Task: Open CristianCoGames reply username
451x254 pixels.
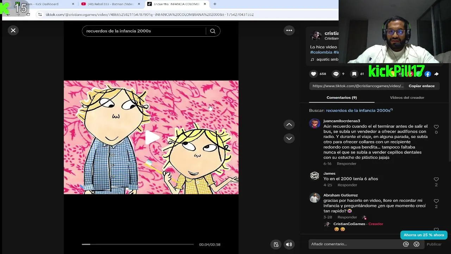Action: click(x=349, y=224)
